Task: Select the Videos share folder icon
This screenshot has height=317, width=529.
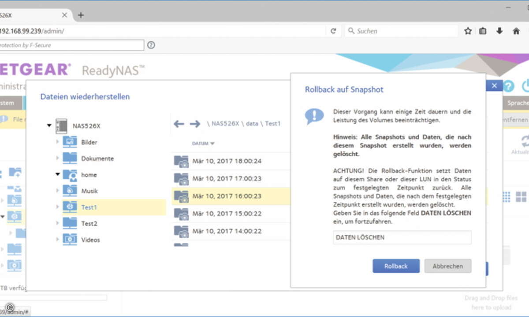Action: tap(70, 240)
